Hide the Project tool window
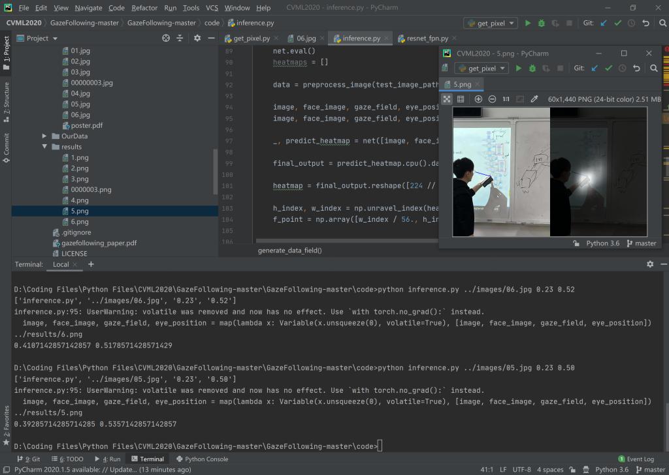Viewport: 669px width, 475px height. pos(211,38)
